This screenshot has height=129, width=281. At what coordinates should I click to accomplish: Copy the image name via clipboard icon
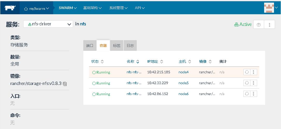[x=65, y=84]
